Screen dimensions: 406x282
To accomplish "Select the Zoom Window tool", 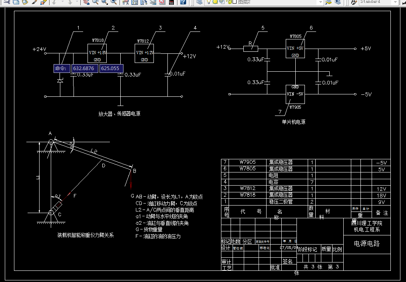I will pos(104,2).
